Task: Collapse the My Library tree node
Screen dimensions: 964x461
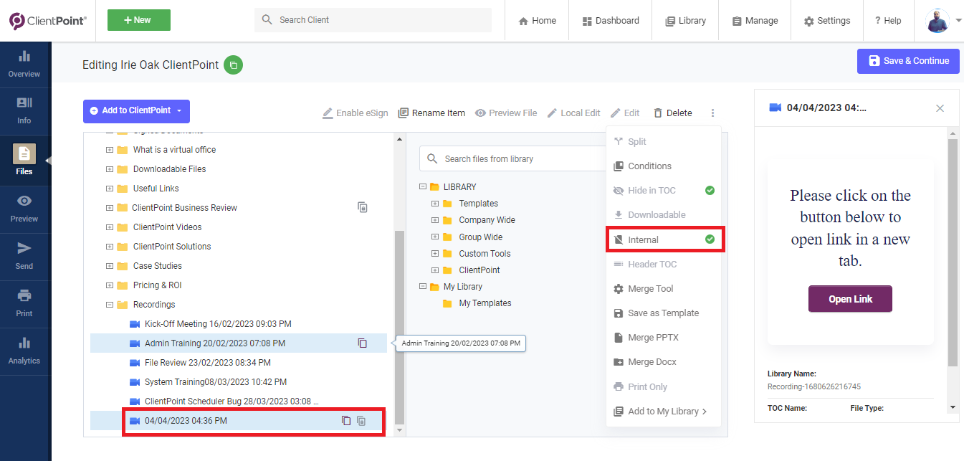Action: [x=422, y=287]
